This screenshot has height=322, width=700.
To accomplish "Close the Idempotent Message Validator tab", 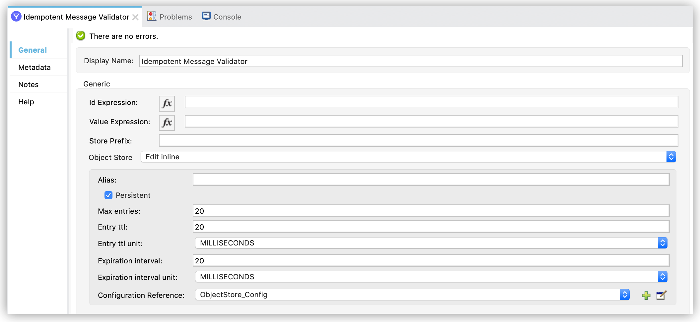I will 135,17.
